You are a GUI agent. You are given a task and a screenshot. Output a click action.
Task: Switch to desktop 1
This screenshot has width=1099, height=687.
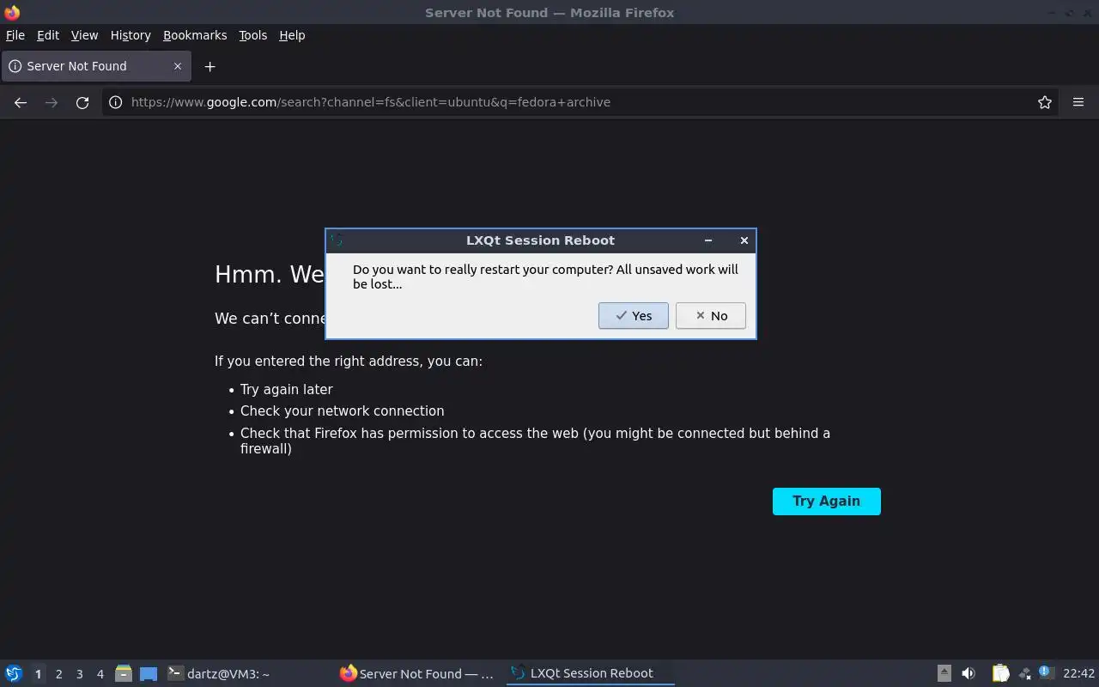coord(38,674)
